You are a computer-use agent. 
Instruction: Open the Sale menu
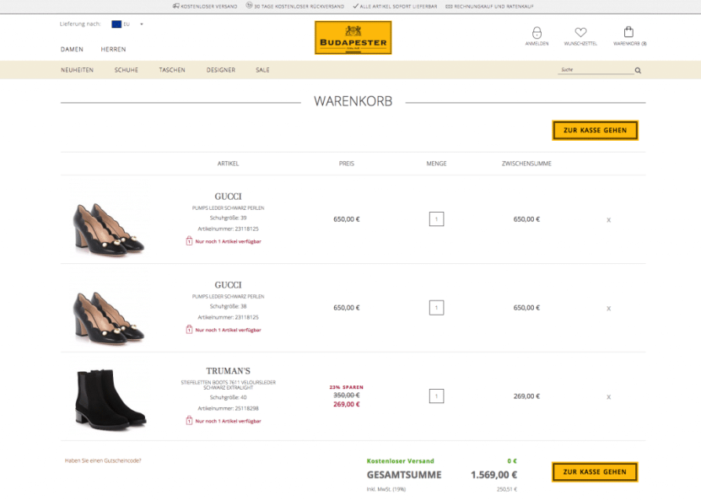pyautogui.click(x=262, y=70)
